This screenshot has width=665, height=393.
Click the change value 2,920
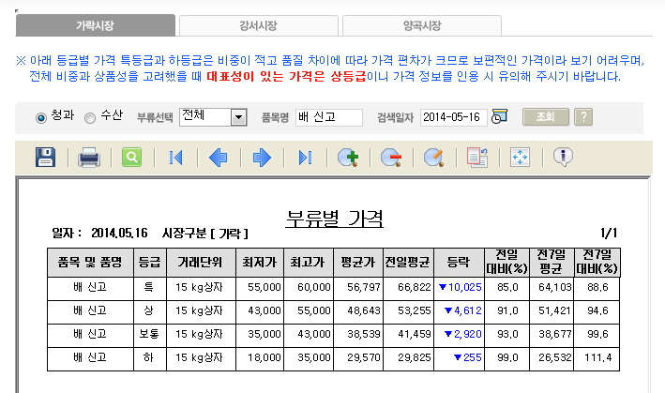coord(467,334)
